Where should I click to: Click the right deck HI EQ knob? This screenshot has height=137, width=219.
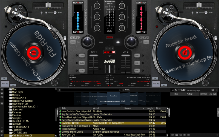pos(122,6)
